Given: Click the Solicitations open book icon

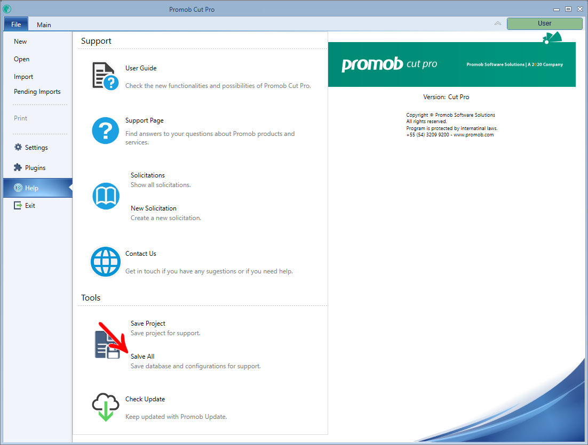Looking at the screenshot, I should (x=106, y=196).
